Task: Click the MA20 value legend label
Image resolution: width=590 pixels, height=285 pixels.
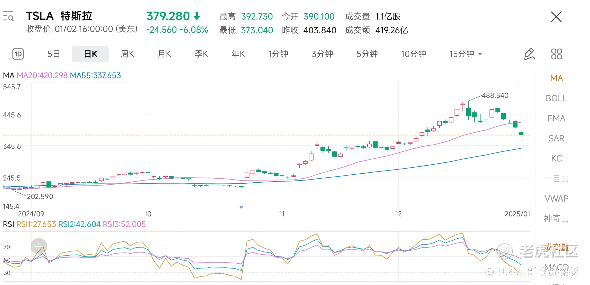Action: [42, 75]
